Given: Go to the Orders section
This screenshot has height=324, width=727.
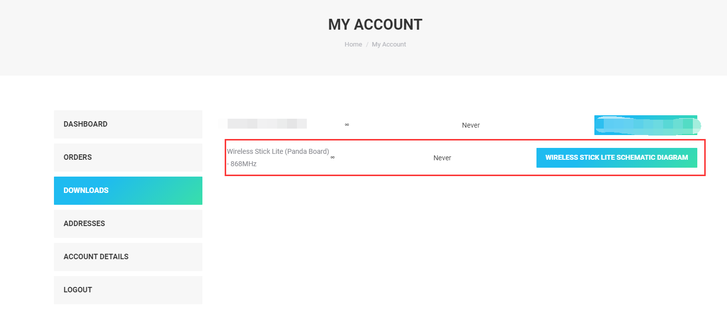Looking at the screenshot, I should coord(128,157).
